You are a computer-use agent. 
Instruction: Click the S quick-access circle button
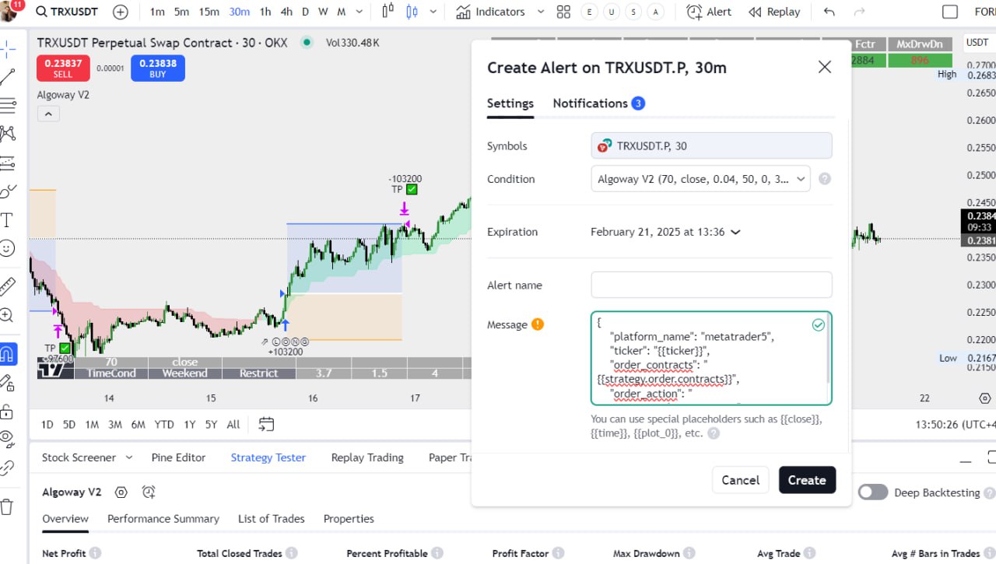(x=635, y=12)
